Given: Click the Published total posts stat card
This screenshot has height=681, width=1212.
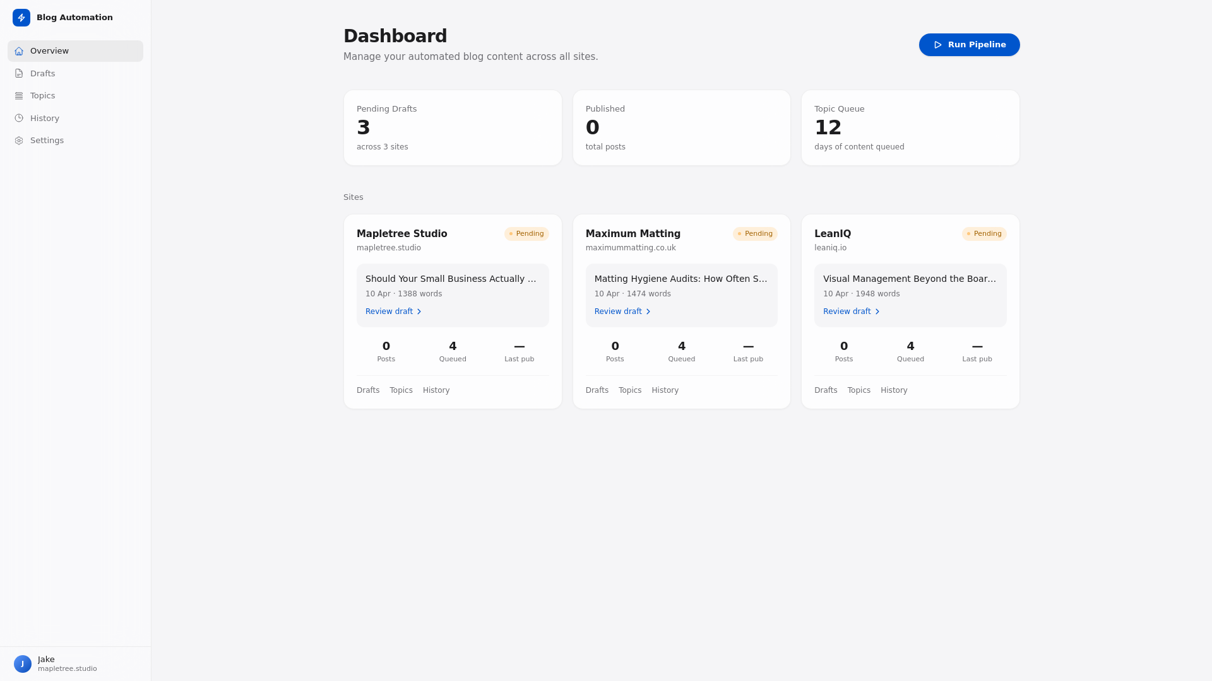Looking at the screenshot, I should 682,128.
